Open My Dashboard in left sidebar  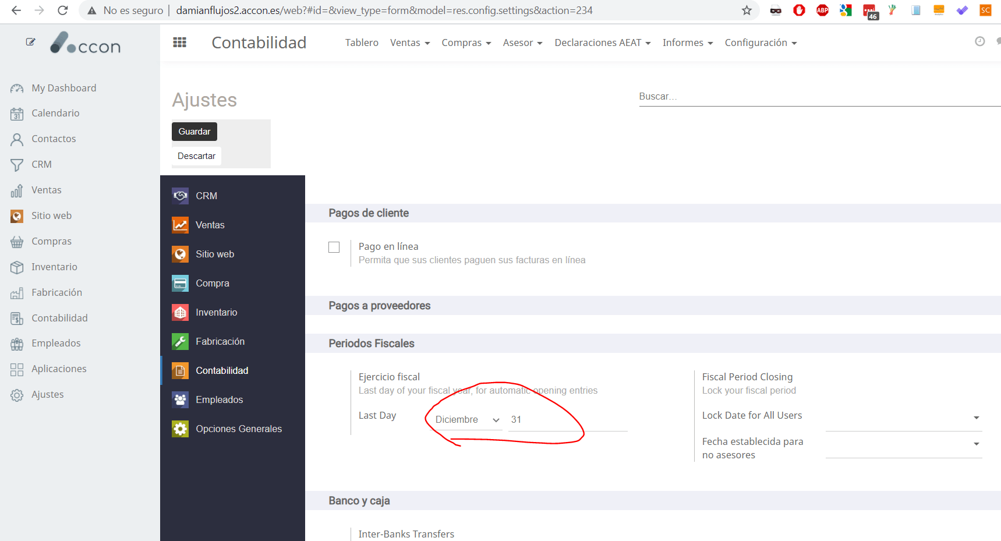tap(63, 88)
